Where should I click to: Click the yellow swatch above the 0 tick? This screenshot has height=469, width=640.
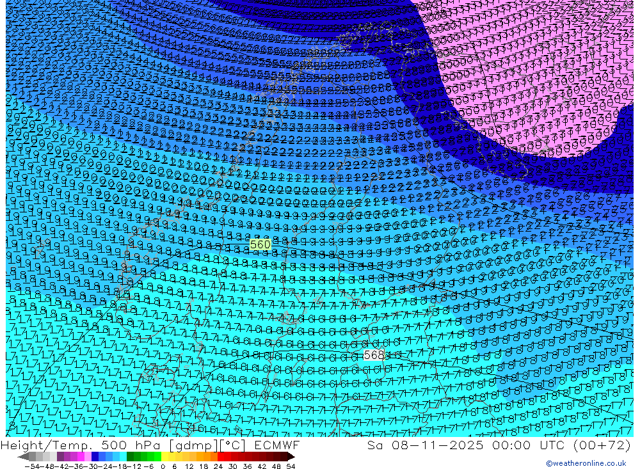pos(164,457)
